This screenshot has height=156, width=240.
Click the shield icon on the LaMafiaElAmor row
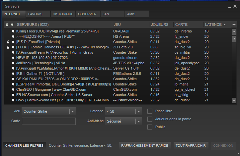(13, 68)
